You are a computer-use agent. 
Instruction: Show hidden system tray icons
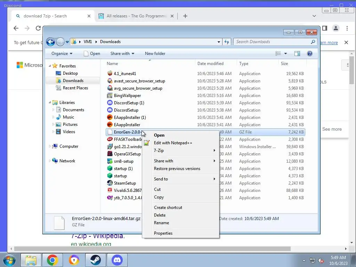[x=304, y=260]
